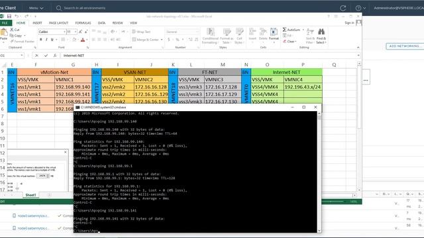Apply the cell fill color bucket
Image resolution: width=424 pixels, height=238 pixels.
tap(74, 40)
